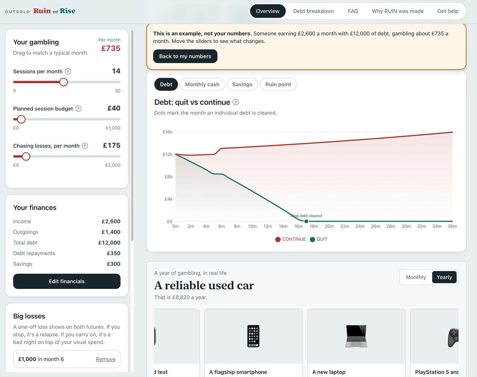Click the left panel scrollbar

132,135
